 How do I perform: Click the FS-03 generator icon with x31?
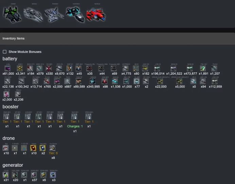point(5,175)
